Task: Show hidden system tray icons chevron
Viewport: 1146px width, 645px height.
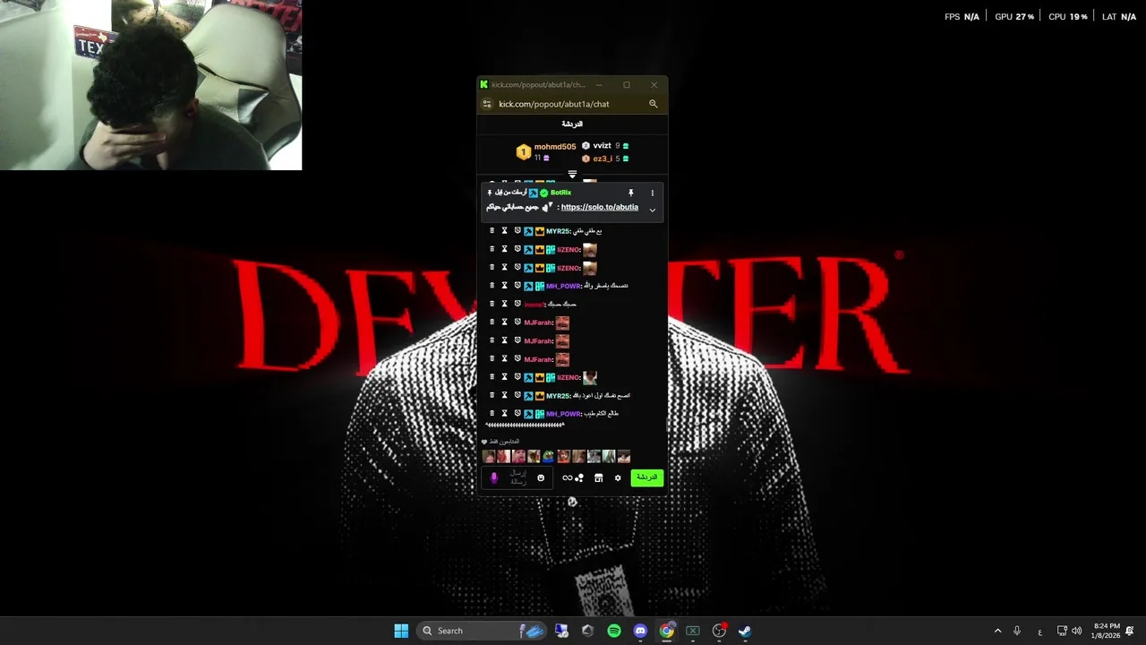Action: (997, 631)
